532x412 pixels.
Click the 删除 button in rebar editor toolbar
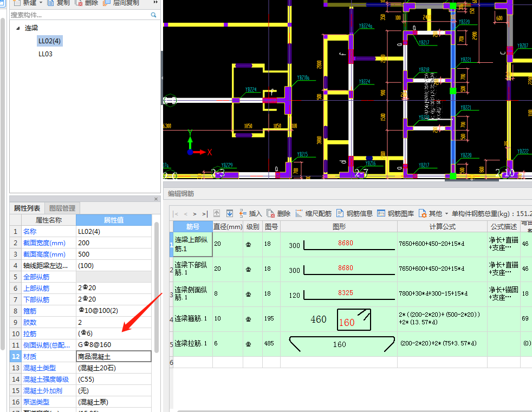click(278, 213)
